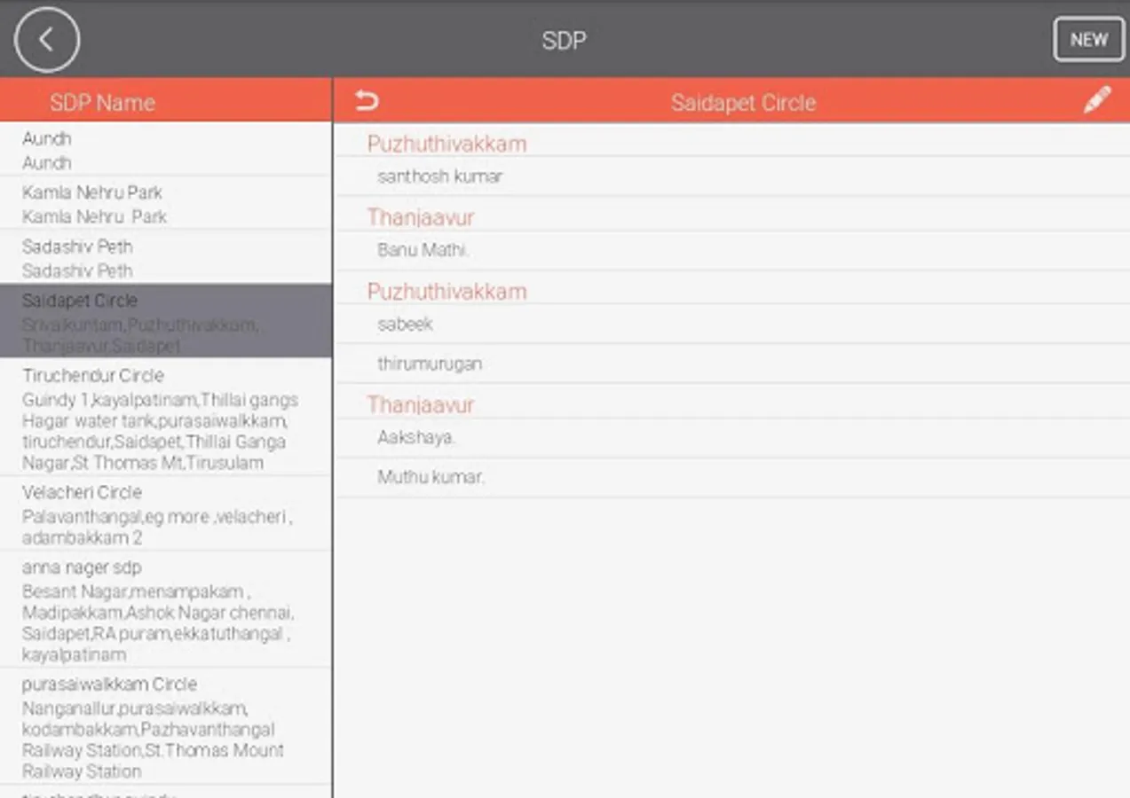This screenshot has height=798, width=1130.
Task: Select member Muthu kumar
Action: pyautogui.click(x=732, y=477)
